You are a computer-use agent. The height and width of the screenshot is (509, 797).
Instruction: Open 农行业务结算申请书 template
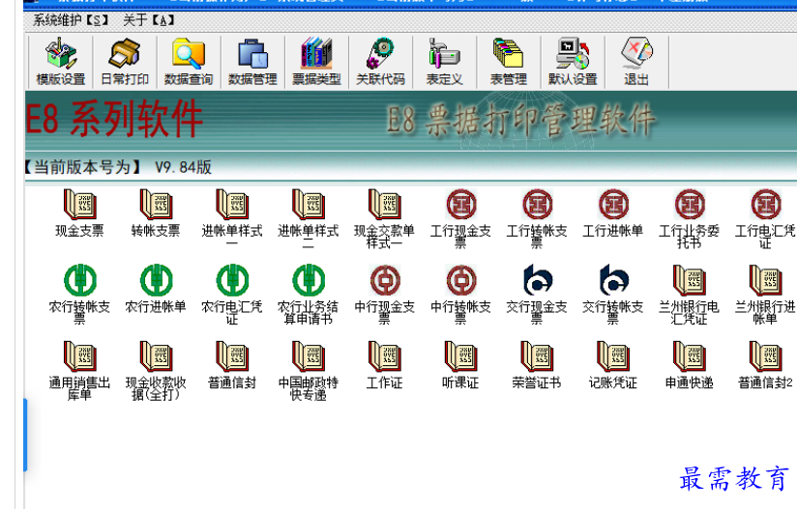point(309,295)
